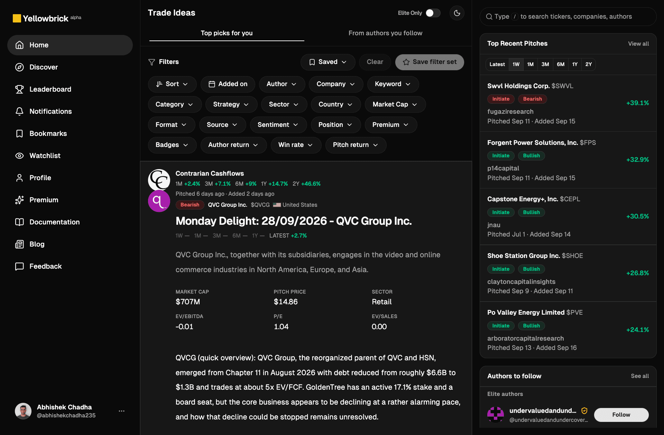
Task: Click the Save filter set button
Action: (x=430, y=62)
